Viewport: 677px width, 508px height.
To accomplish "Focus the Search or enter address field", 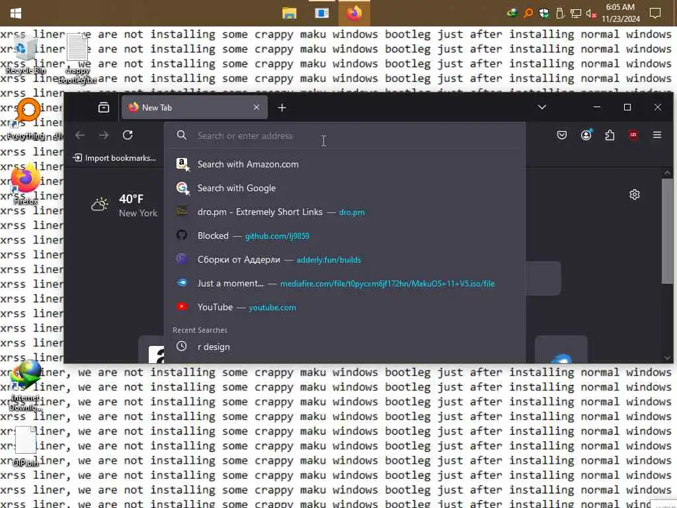I will coord(345,136).
